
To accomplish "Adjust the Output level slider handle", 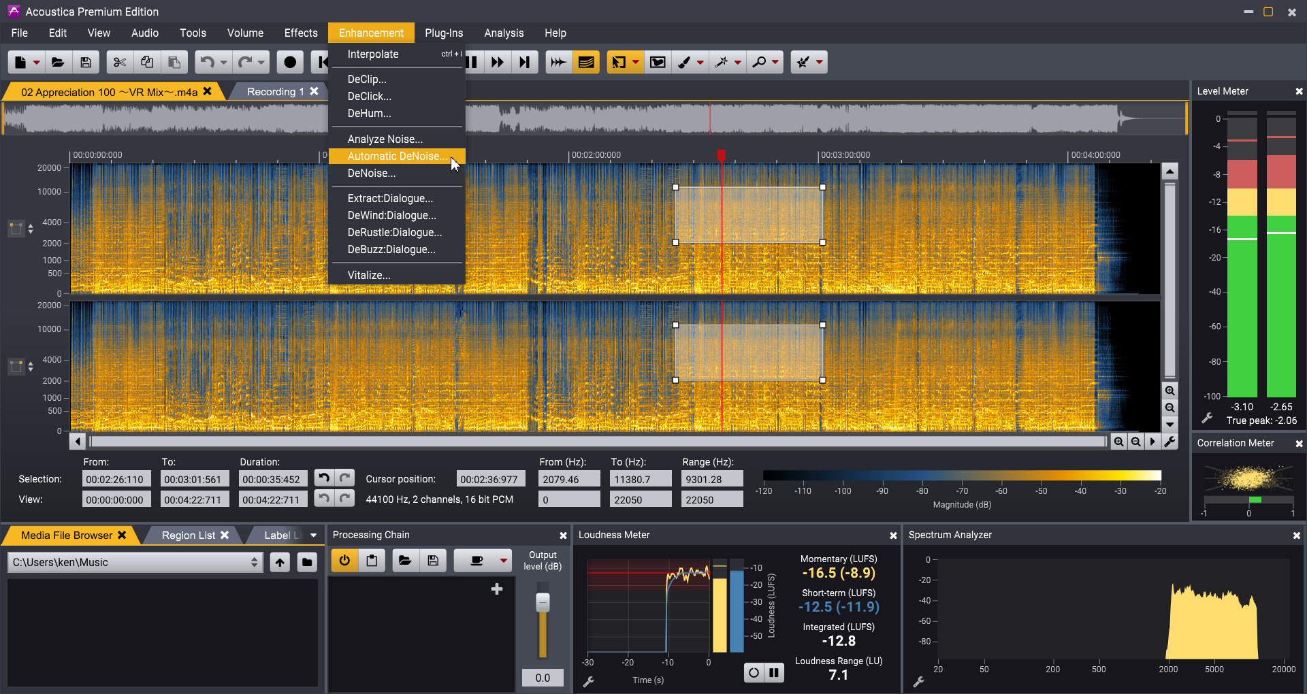I will pyautogui.click(x=543, y=601).
